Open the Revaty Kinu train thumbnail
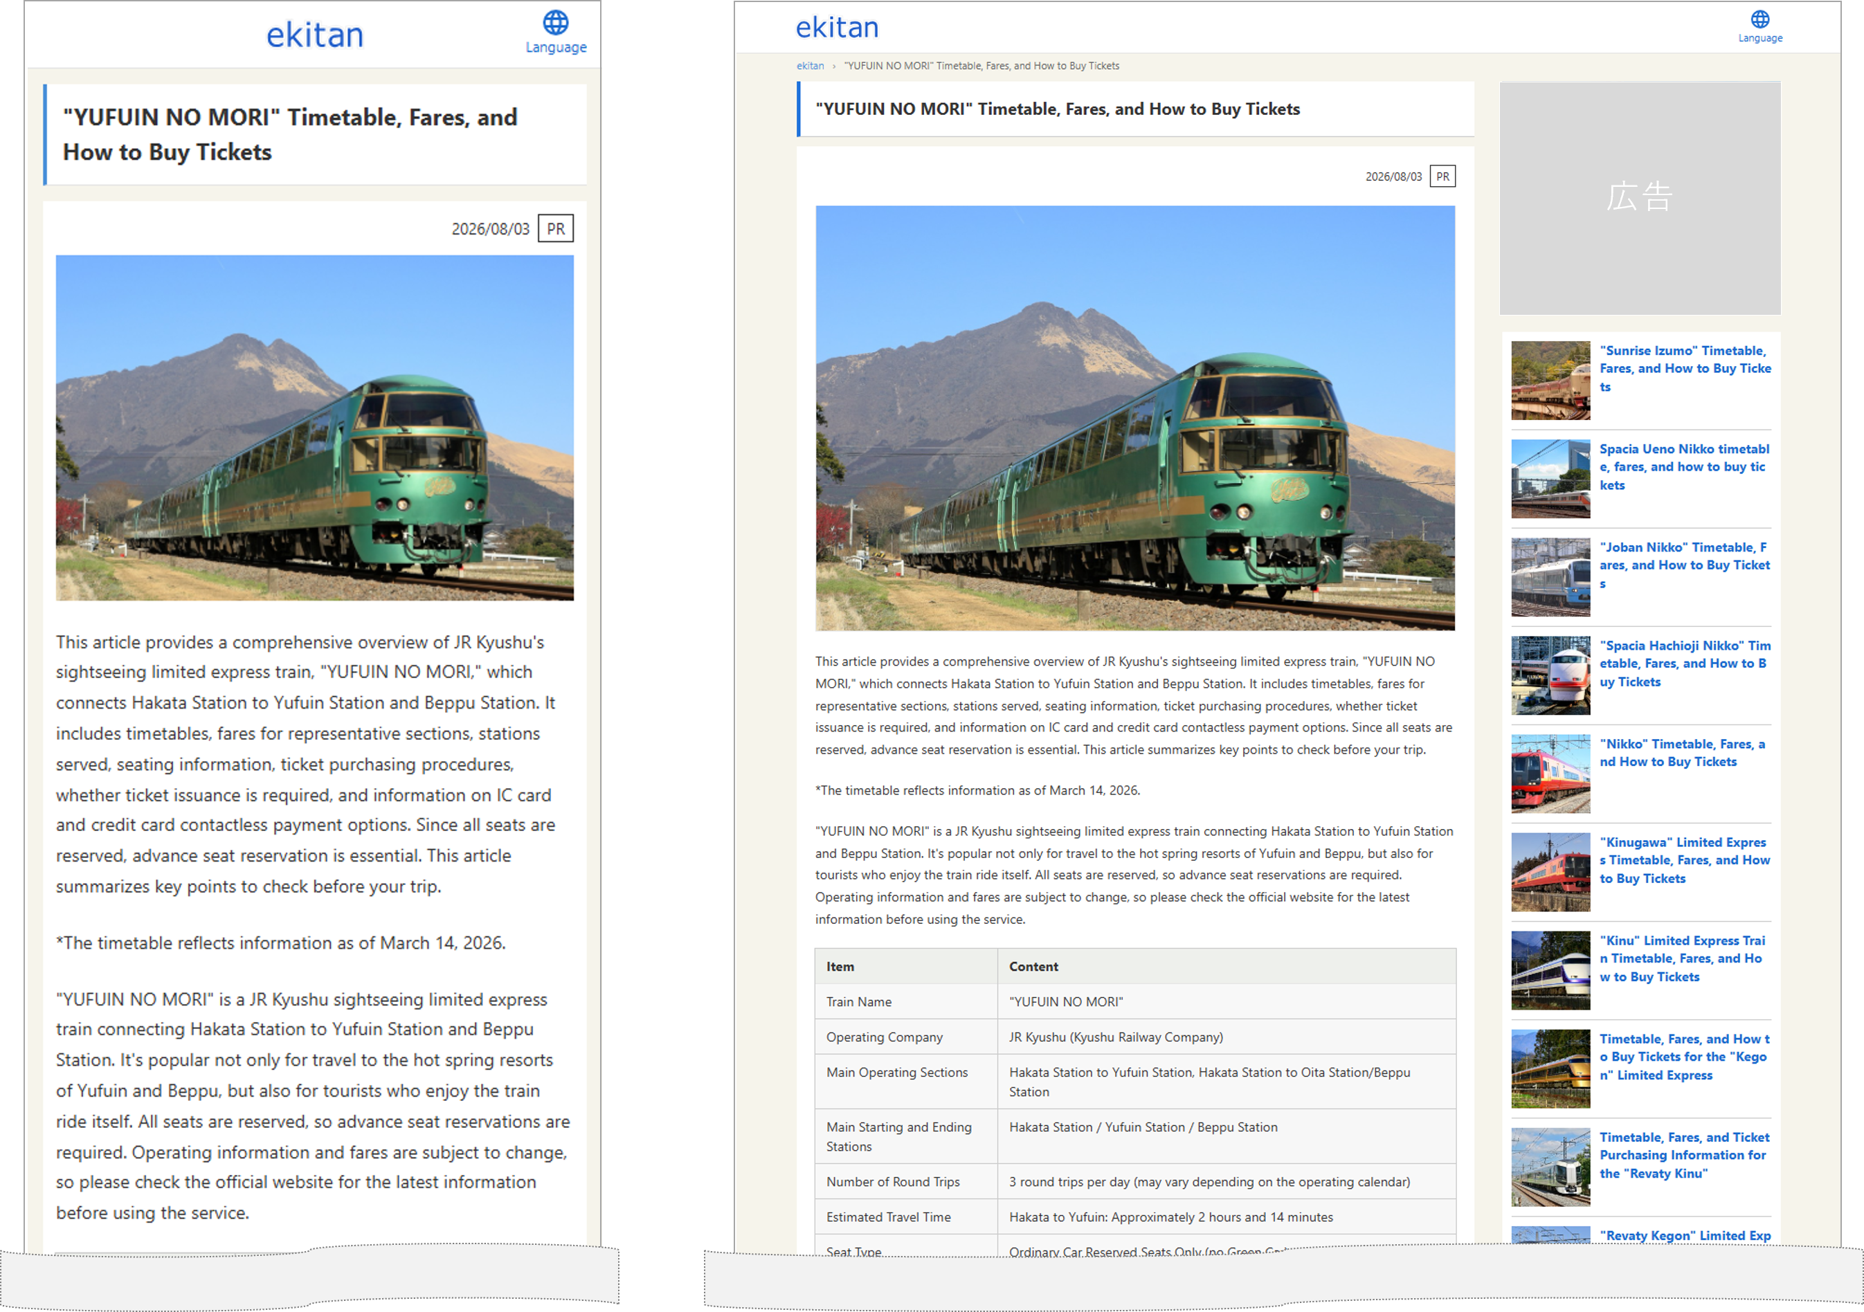1864x1312 pixels. [x=1550, y=1167]
